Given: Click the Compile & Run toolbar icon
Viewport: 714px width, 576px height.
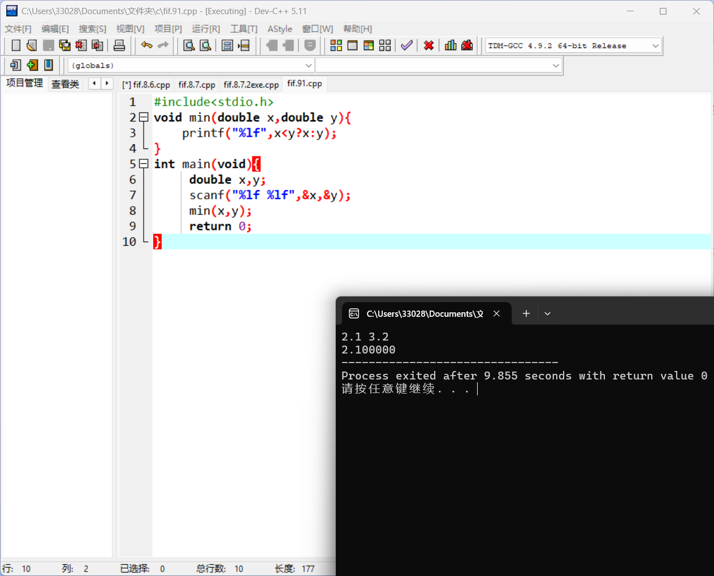Looking at the screenshot, I should point(369,45).
